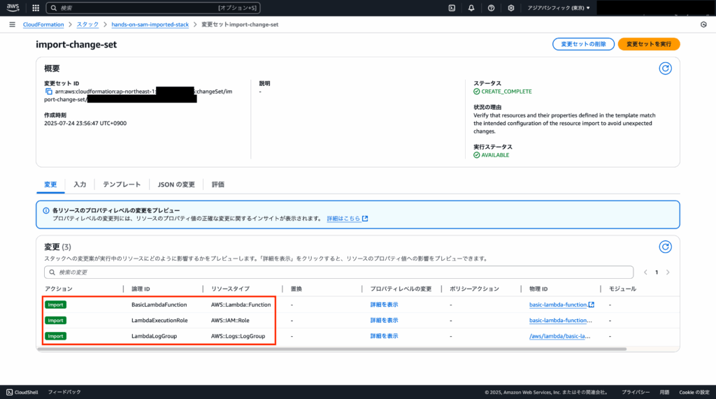Click the clock icon at top right
This screenshot has height=399, width=716.
click(703, 24)
